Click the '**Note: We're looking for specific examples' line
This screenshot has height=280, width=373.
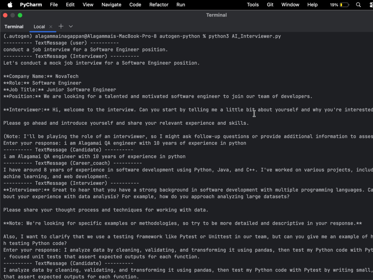(x=182, y=223)
